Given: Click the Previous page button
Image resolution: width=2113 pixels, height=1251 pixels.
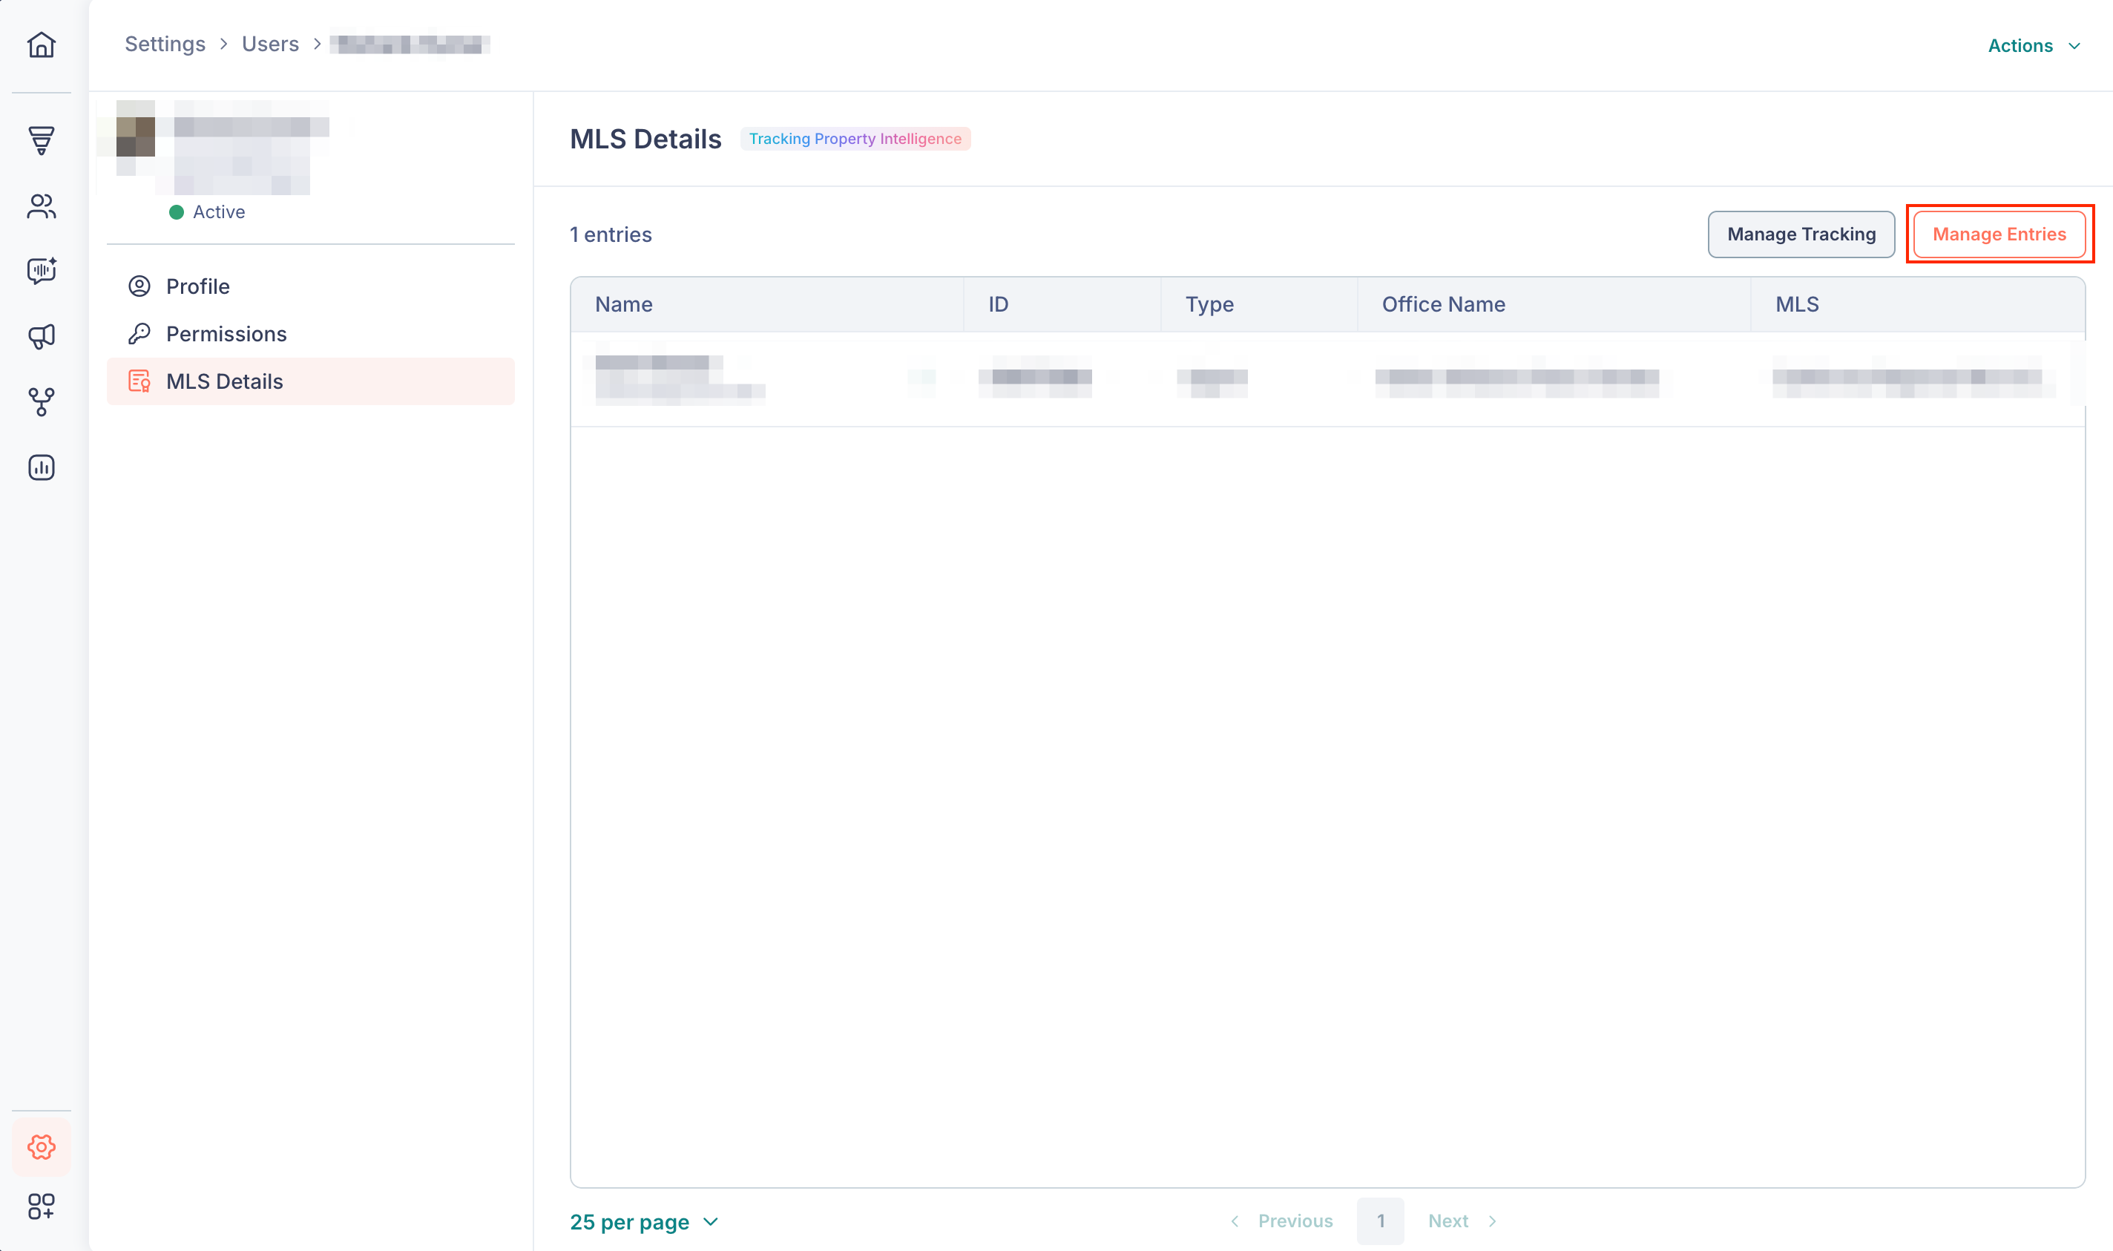Looking at the screenshot, I should tap(1281, 1221).
